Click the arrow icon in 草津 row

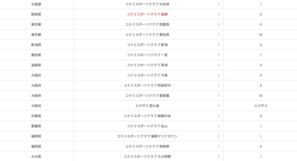[219, 65]
